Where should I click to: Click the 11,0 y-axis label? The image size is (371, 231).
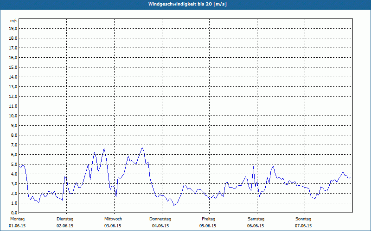click(13, 106)
